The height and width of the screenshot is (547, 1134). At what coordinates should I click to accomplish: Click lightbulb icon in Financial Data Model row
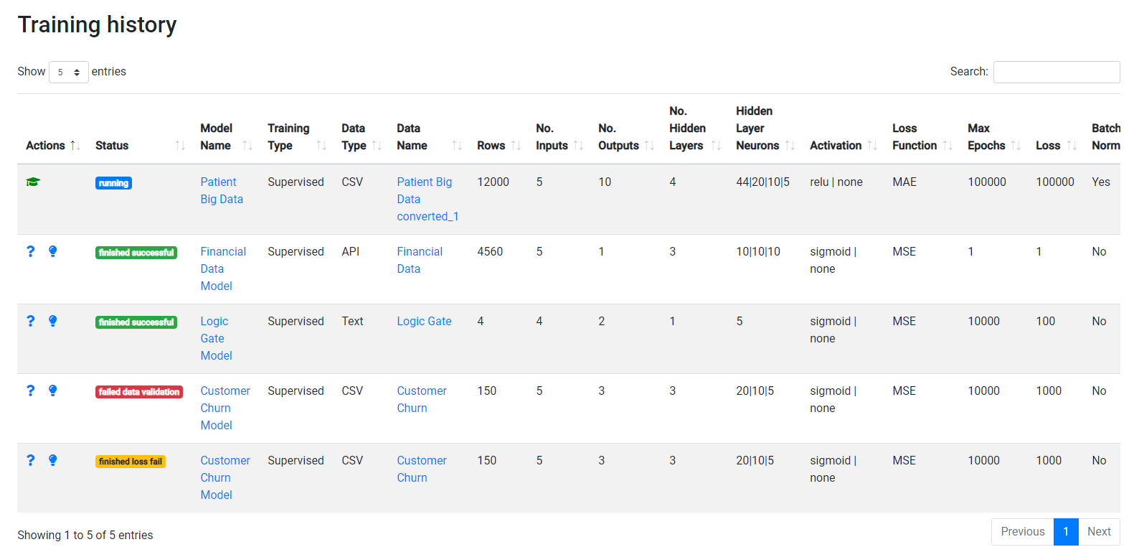coord(52,251)
